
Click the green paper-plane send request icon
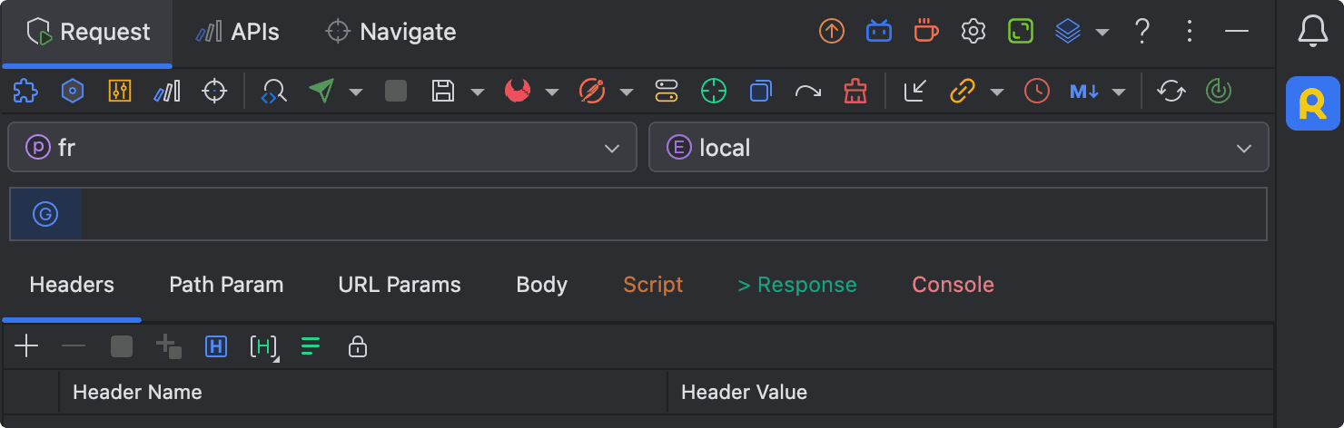pyautogui.click(x=321, y=91)
